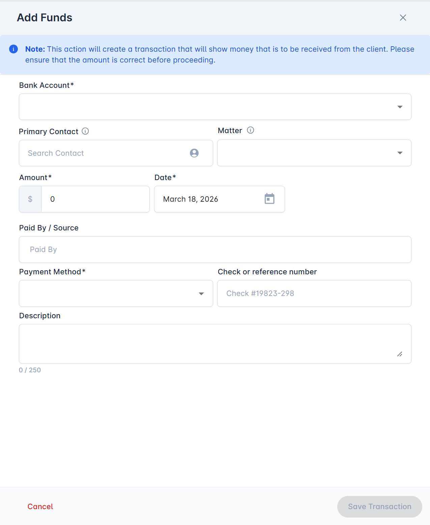Click the Bank Account dropdown arrow
This screenshot has width=430, height=525.
(x=400, y=107)
